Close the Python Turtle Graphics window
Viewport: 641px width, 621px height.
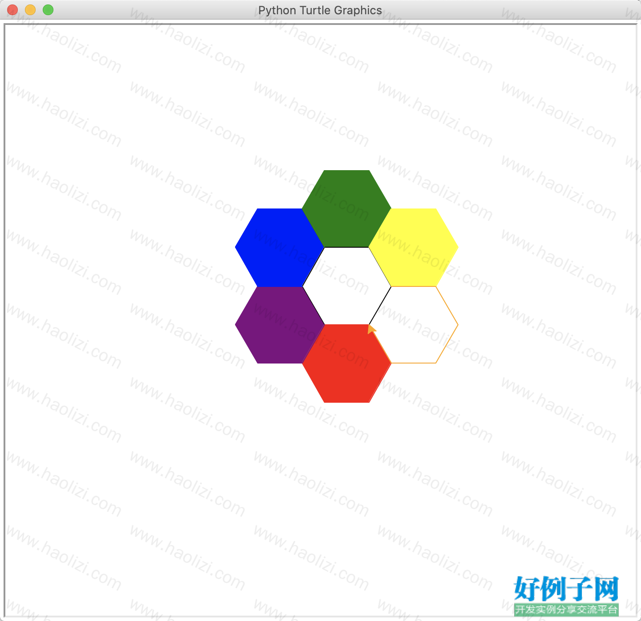12,10
